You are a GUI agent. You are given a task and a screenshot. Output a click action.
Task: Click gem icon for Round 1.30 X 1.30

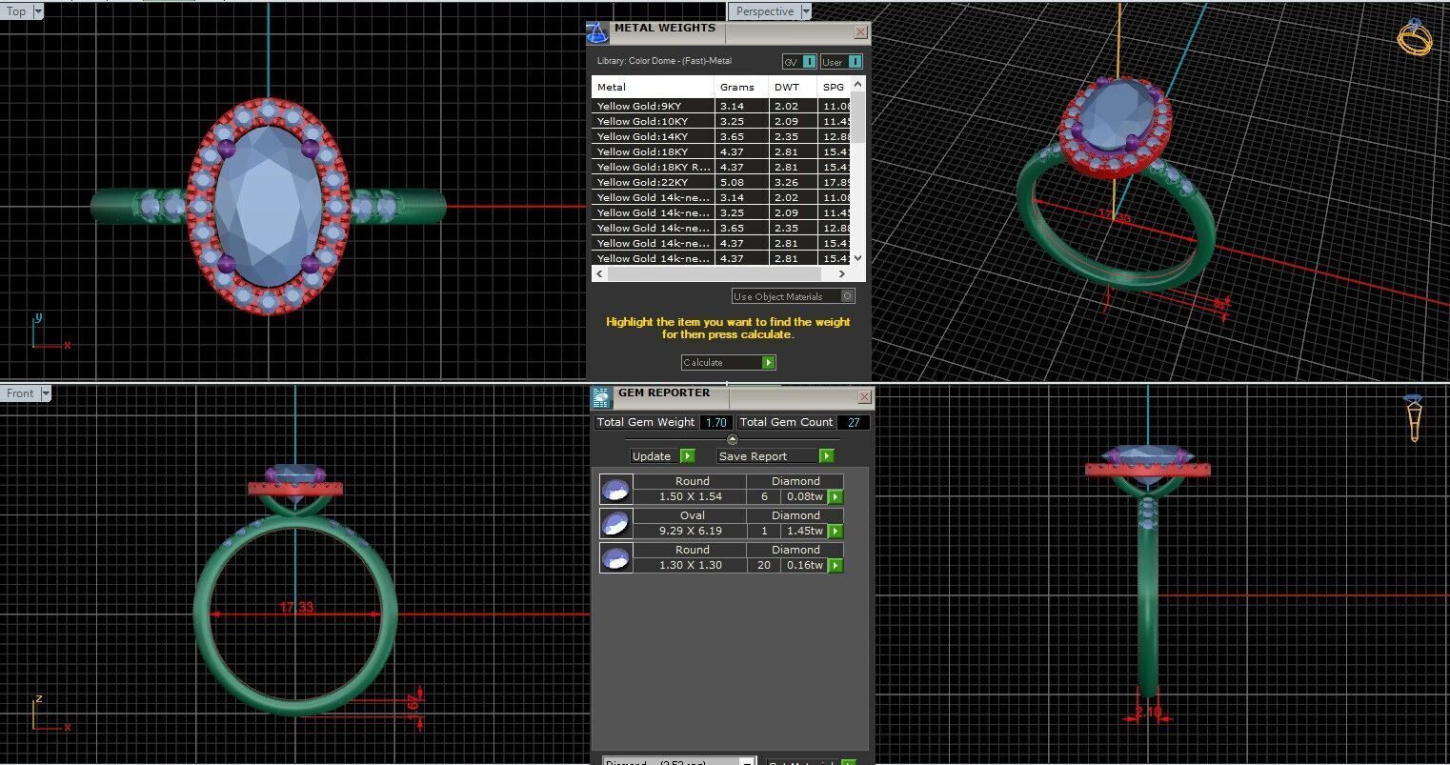615,558
